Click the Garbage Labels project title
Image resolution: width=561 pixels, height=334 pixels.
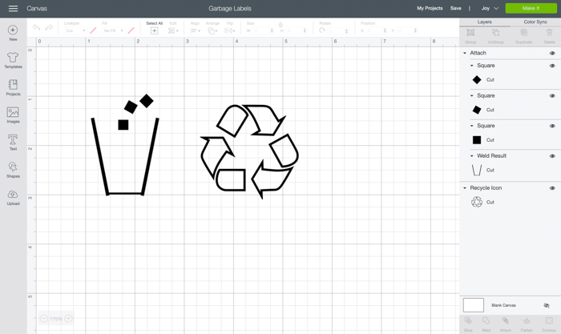coord(230,8)
